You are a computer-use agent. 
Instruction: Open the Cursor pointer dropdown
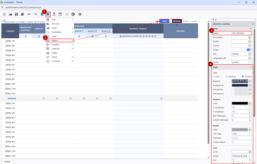(x=241, y=62)
